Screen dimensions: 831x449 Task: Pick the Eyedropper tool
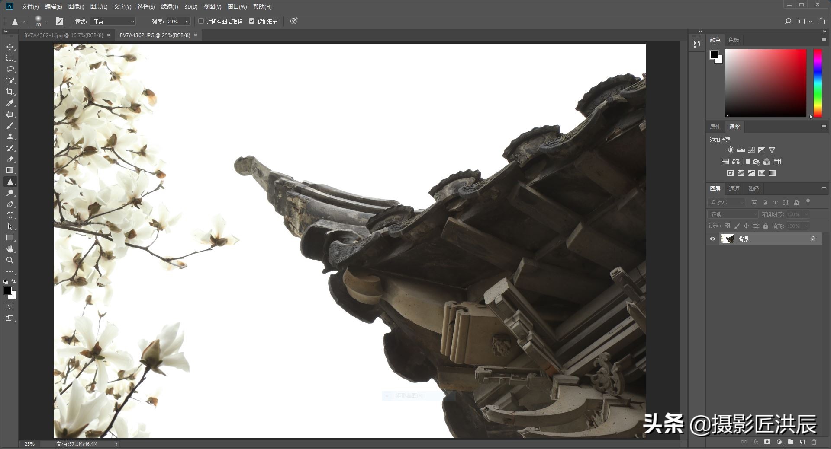[10, 103]
